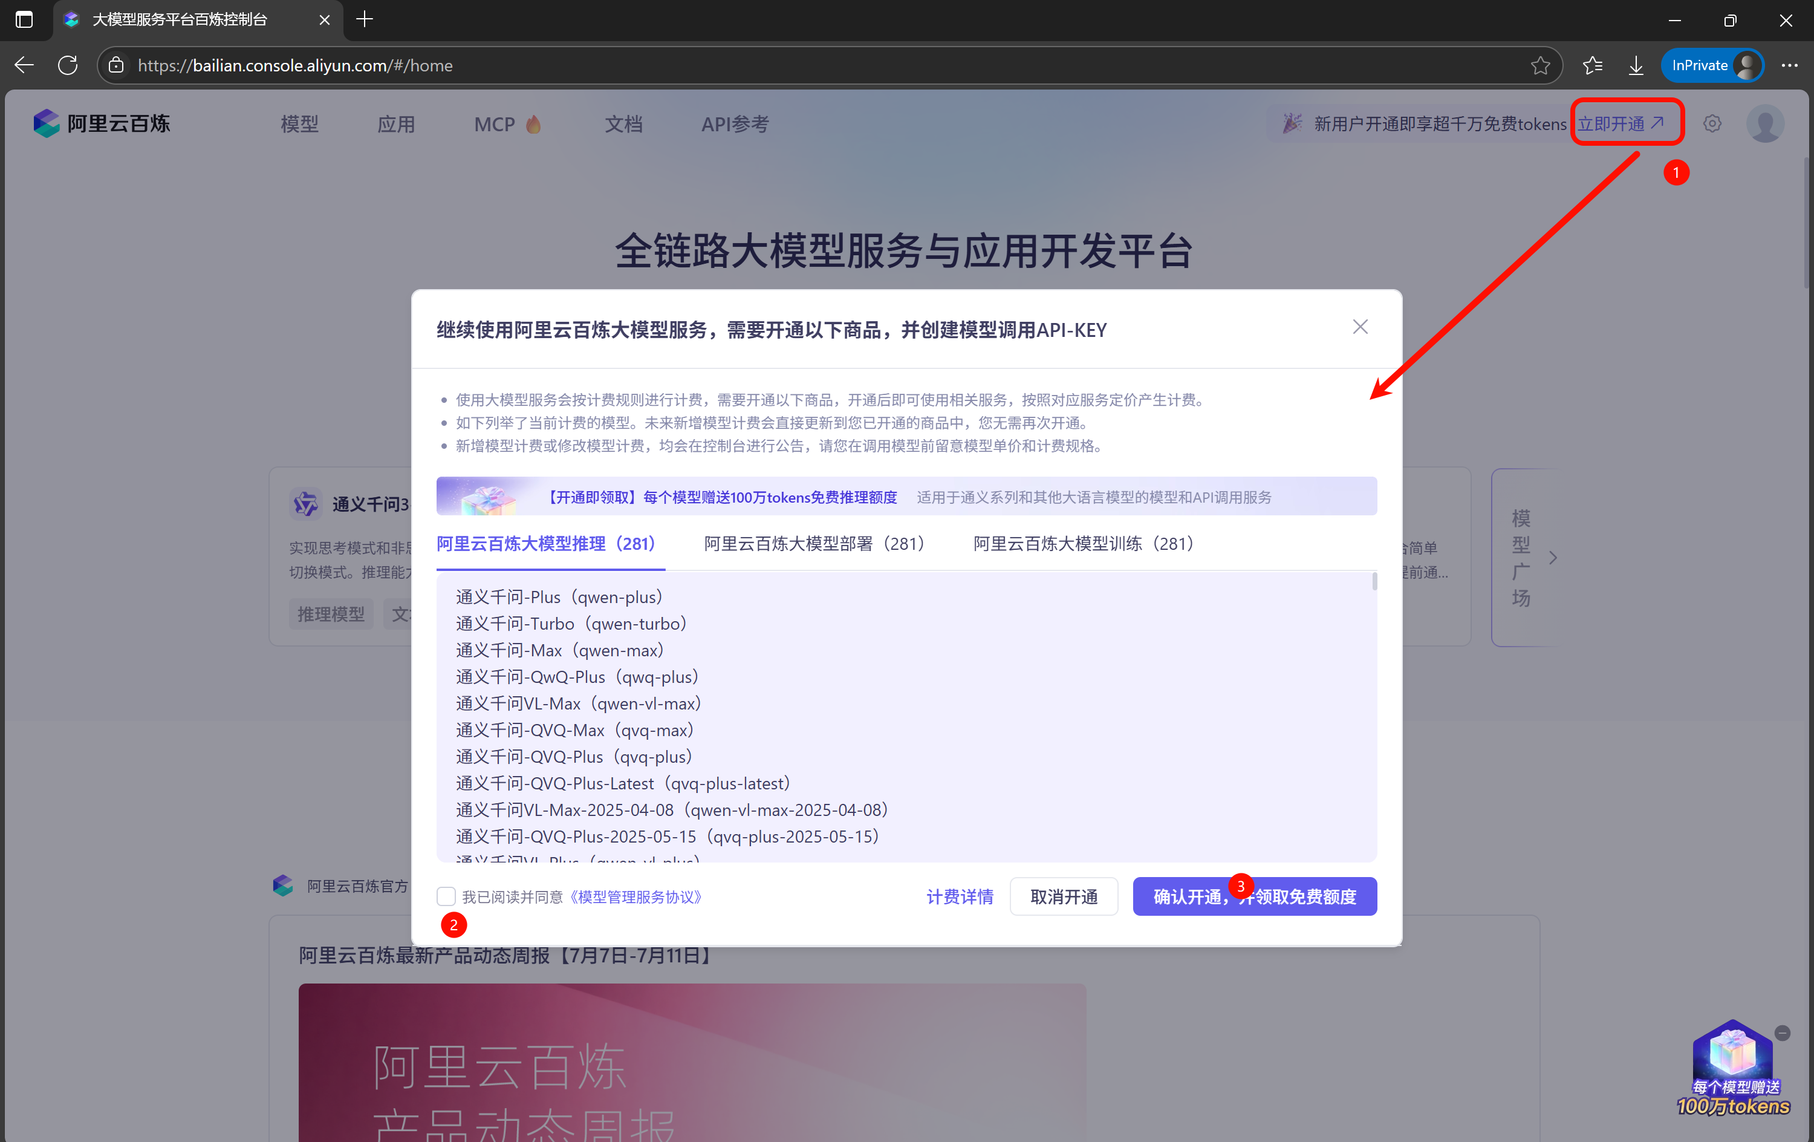Close the product activation dialog

(x=1359, y=327)
